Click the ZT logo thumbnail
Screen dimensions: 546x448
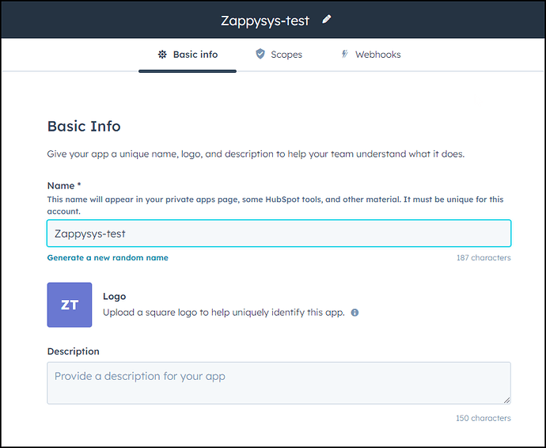pyautogui.click(x=70, y=305)
